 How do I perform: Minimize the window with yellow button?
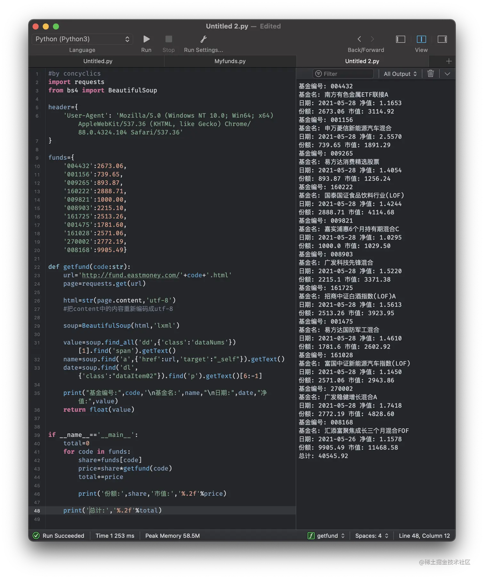tap(46, 27)
